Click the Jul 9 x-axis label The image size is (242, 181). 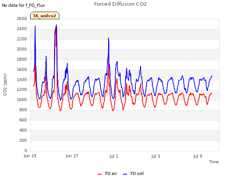(x=198, y=156)
